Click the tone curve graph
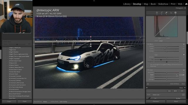This screenshot has width=188, height=105. point(166,27)
